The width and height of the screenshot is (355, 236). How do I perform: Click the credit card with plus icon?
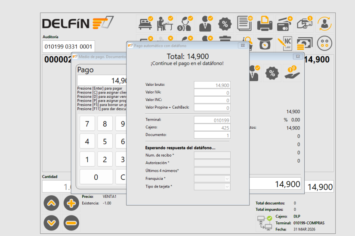(284, 24)
